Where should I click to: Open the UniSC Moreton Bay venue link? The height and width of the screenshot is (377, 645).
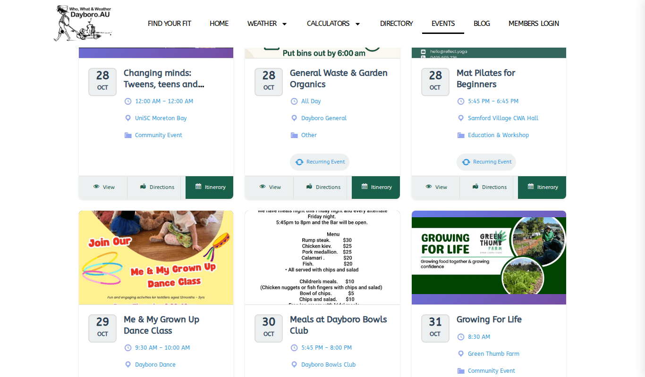click(161, 118)
